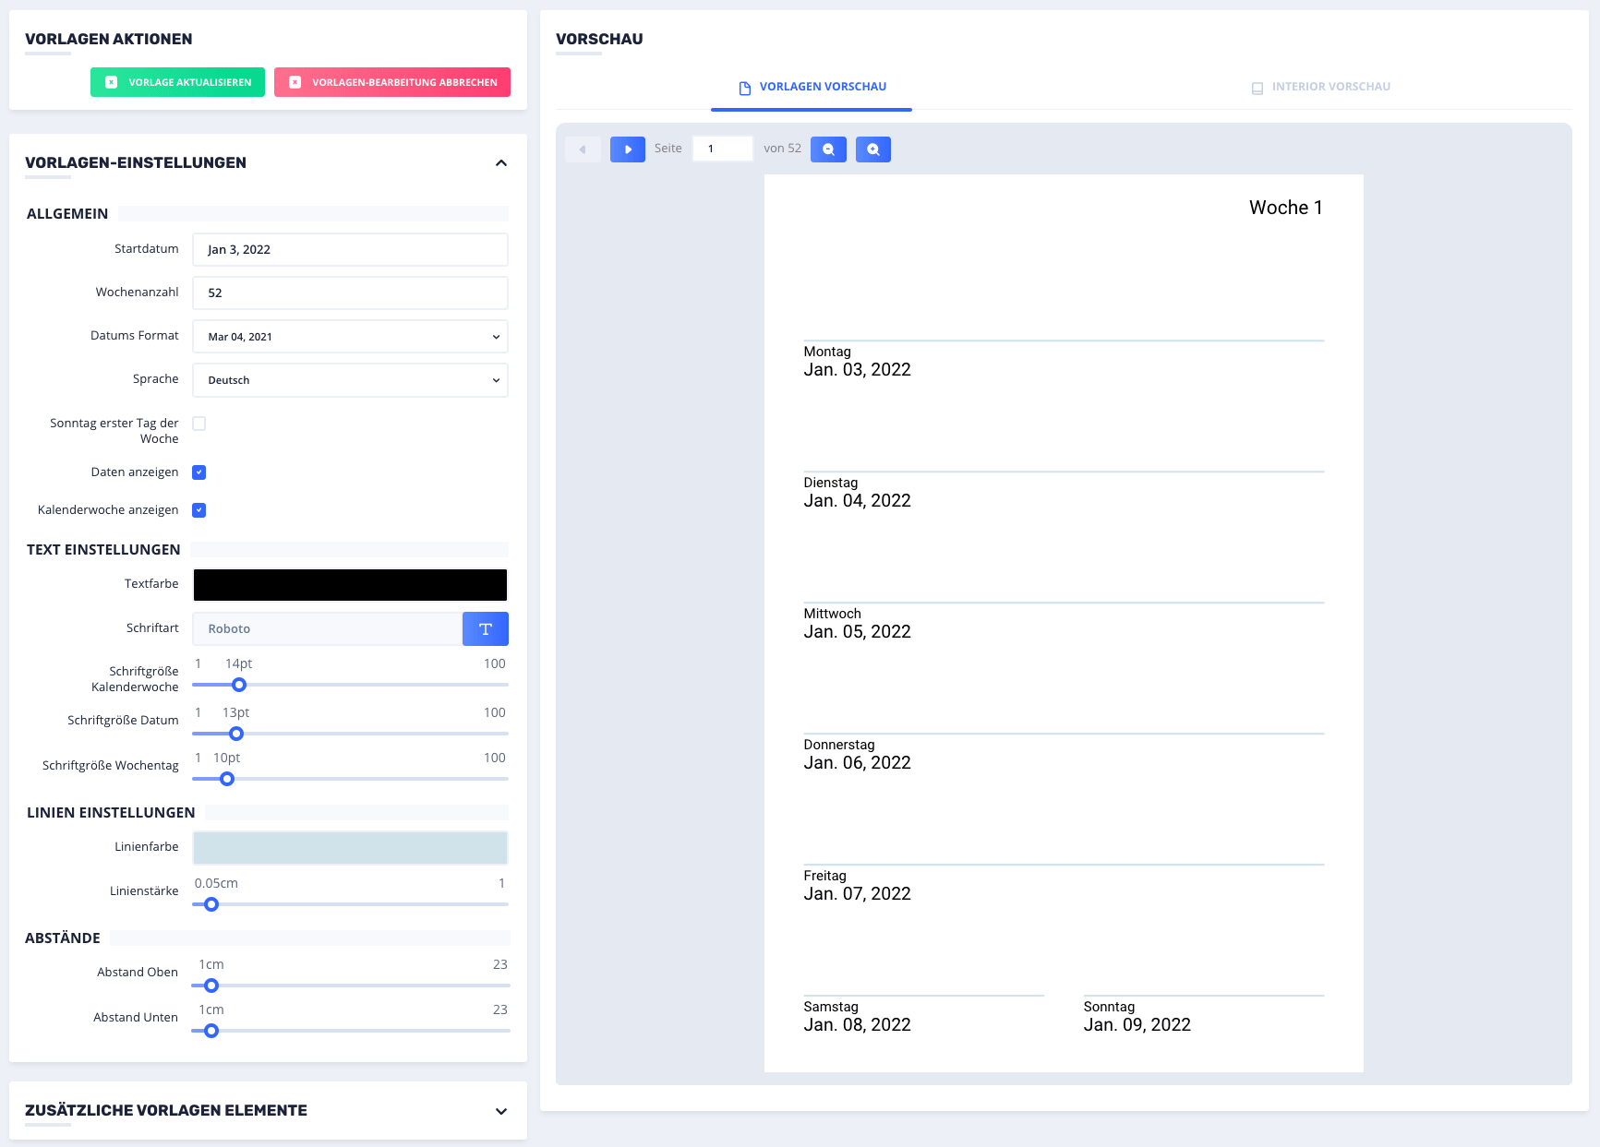This screenshot has height=1147, width=1600.
Task: Open the font picker via the T icon
Action: click(x=485, y=628)
